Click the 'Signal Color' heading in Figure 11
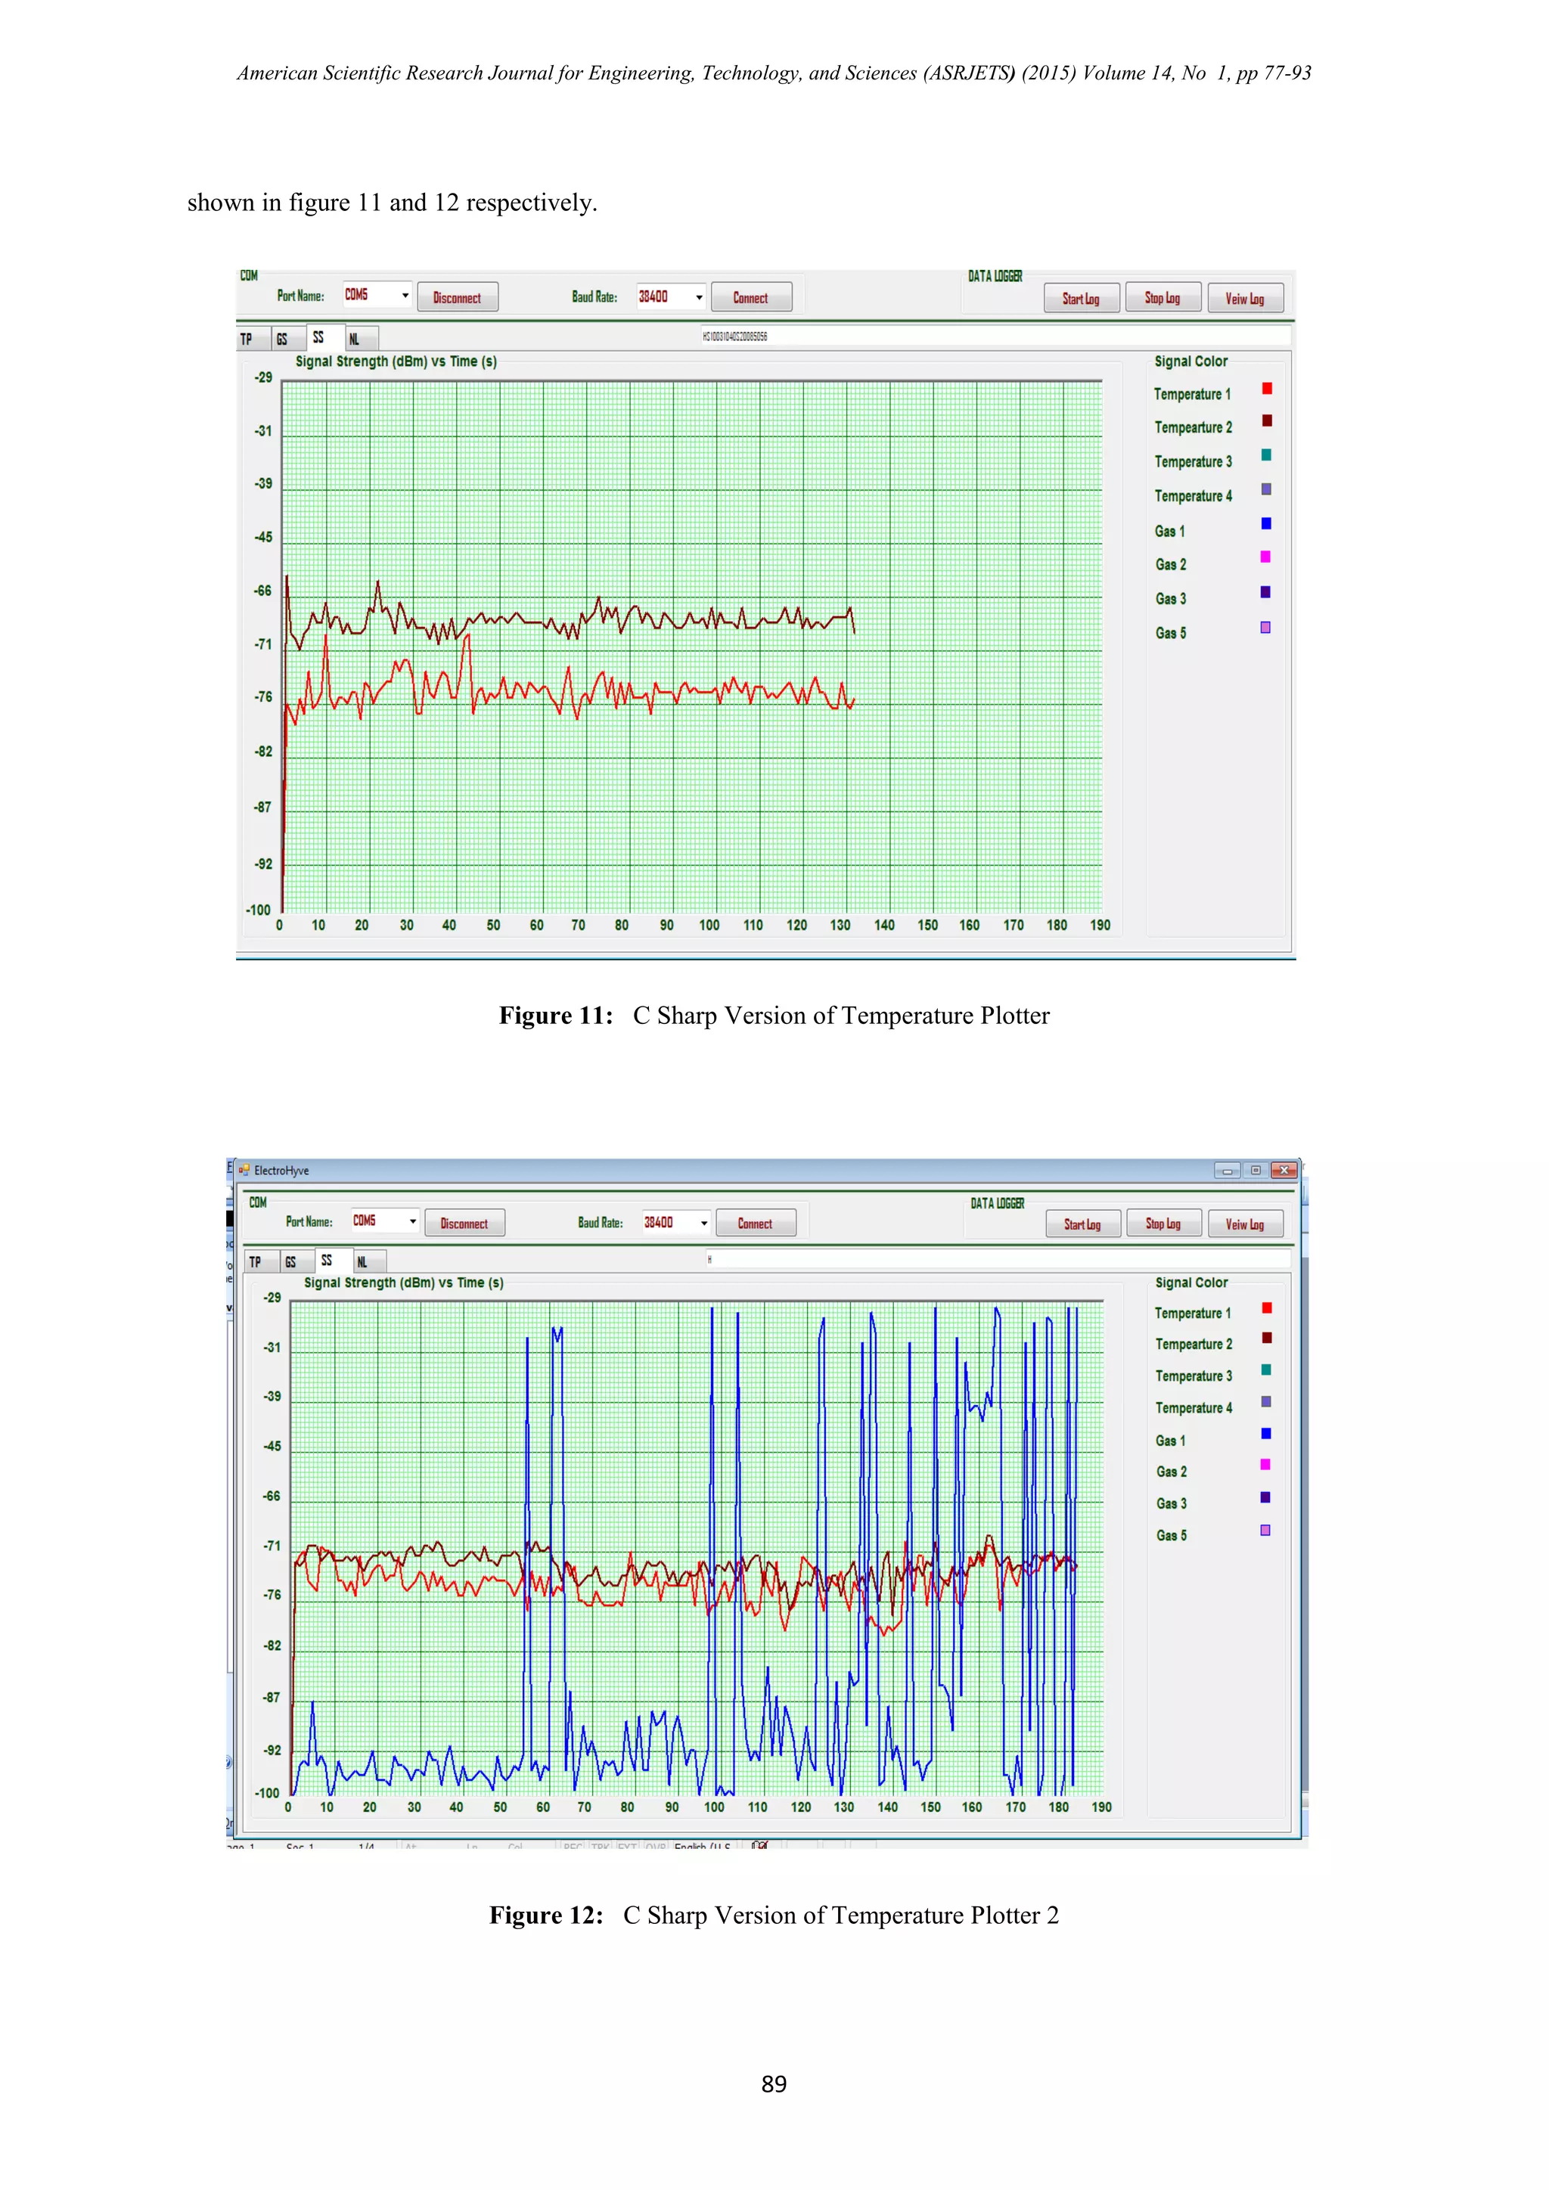The height and width of the screenshot is (2190, 1549). pos(1191,361)
